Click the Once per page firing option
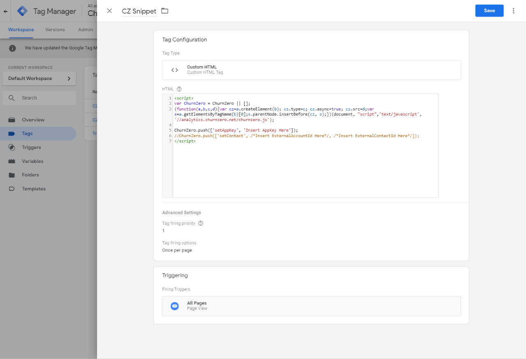The width and height of the screenshot is (526, 359). tap(177, 250)
